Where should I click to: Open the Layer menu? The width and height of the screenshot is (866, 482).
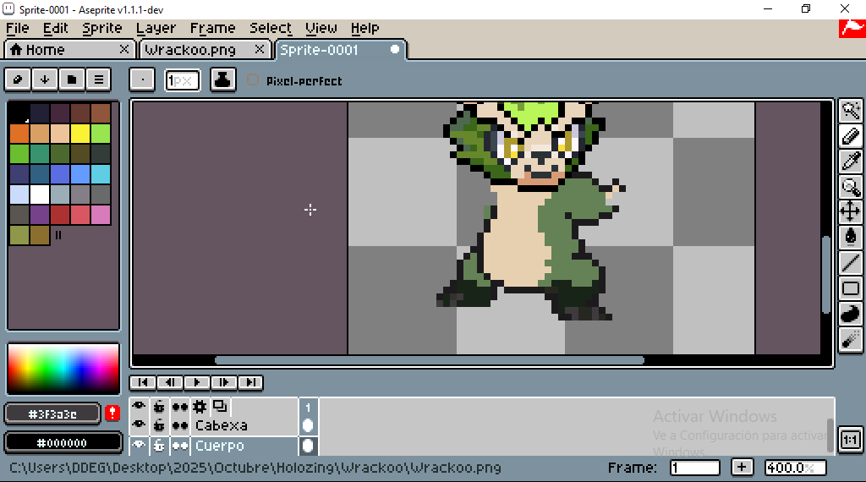(x=156, y=28)
